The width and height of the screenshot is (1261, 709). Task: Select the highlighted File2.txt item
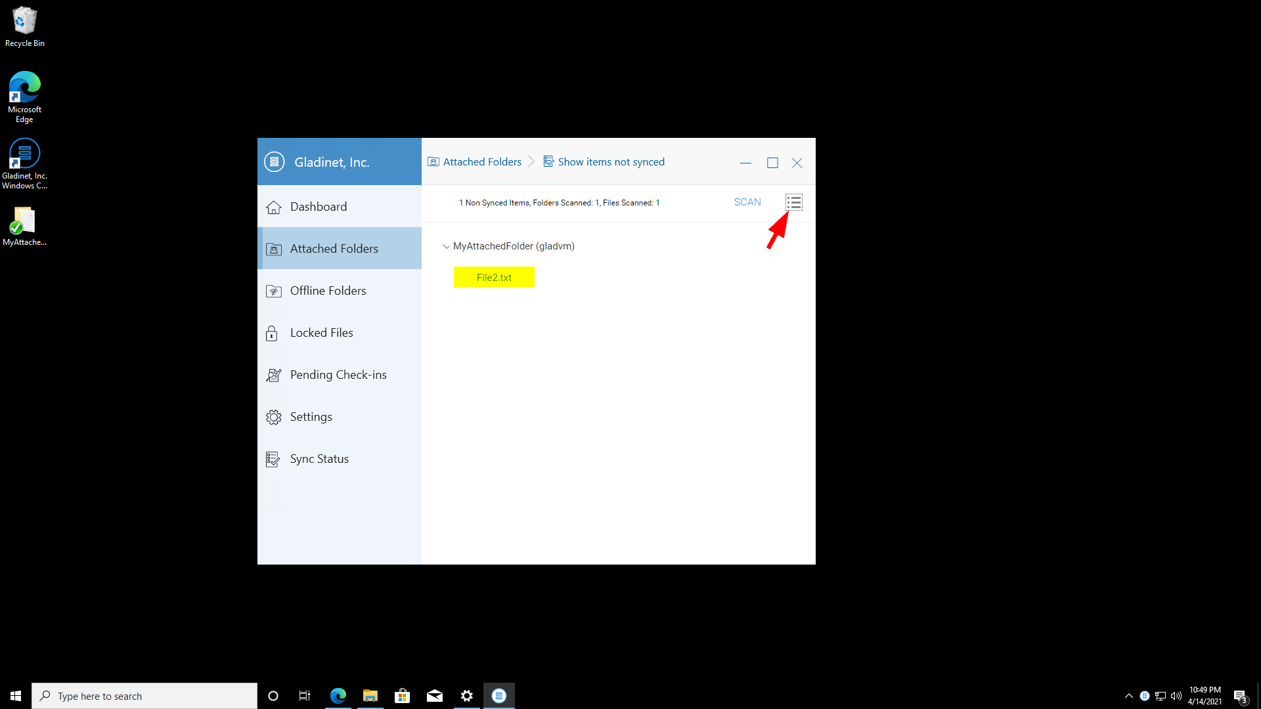494,277
